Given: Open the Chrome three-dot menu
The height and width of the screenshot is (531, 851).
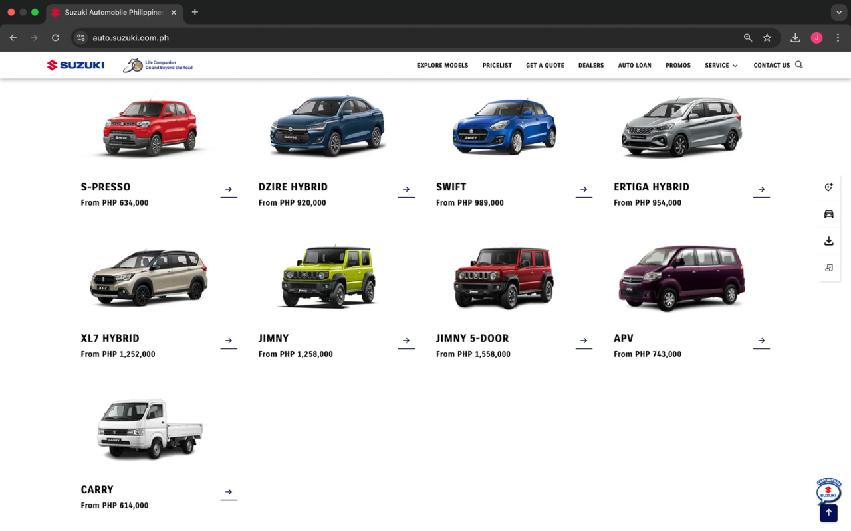Looking at the screenshot, I should click(x=838, y=38).
